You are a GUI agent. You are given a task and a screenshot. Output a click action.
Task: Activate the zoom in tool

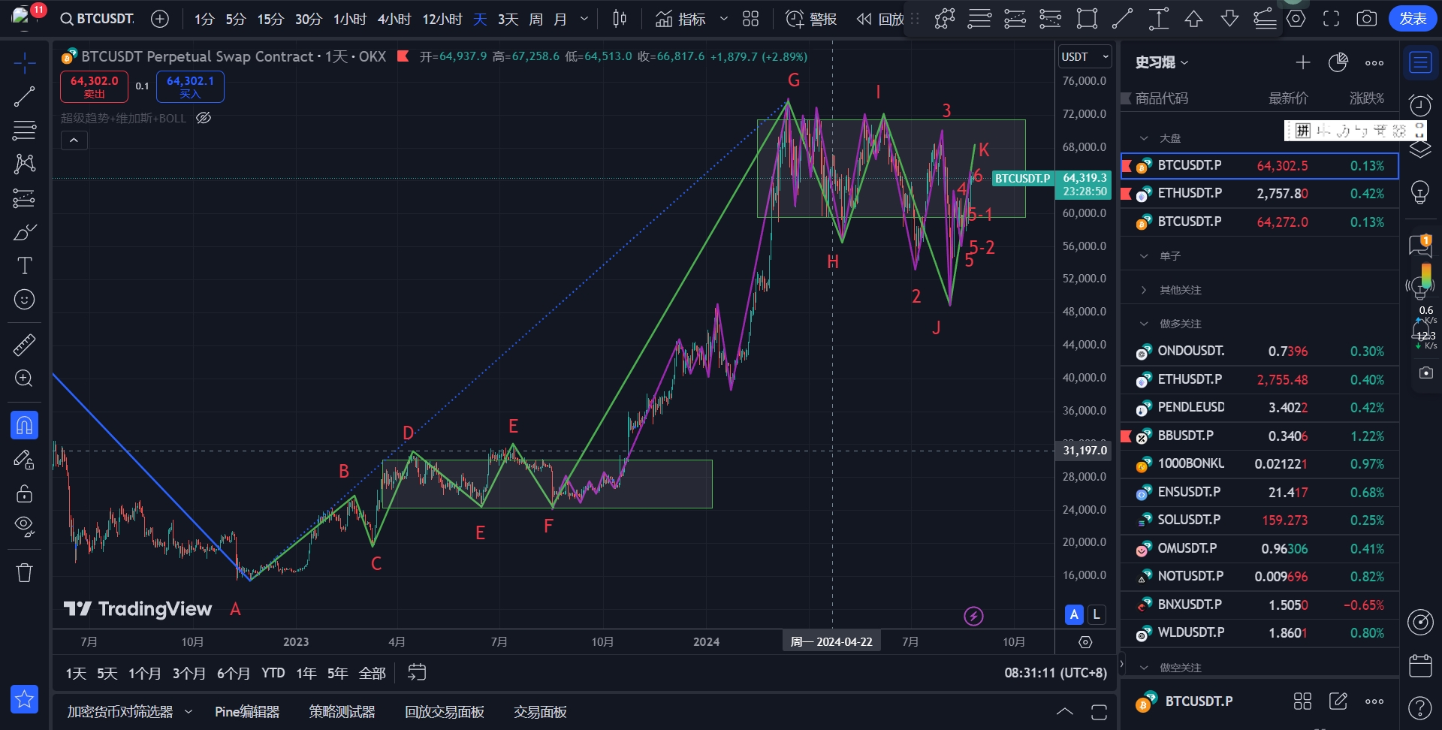tap(24, 379)
